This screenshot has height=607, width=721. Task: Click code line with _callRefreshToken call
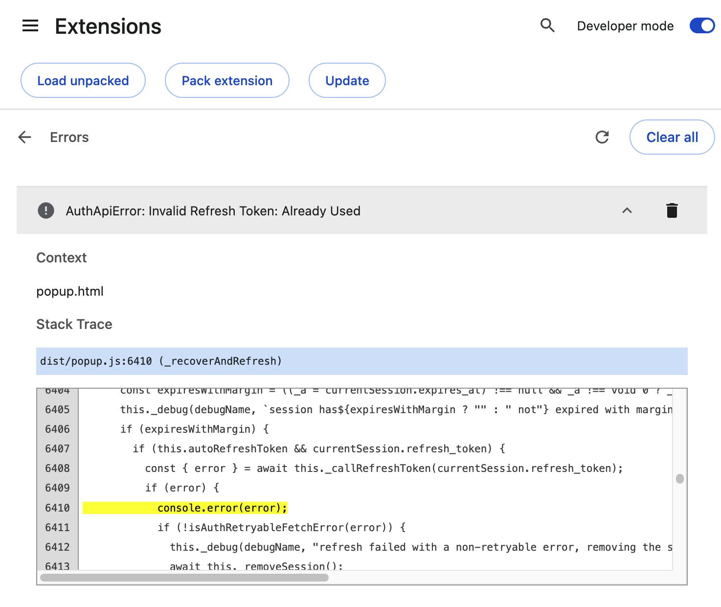[384, 468]
